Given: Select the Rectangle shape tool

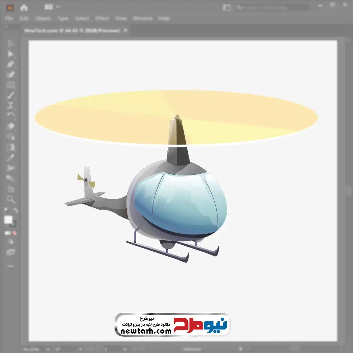Looking at the screenshot, I should [x=11, y=85].
